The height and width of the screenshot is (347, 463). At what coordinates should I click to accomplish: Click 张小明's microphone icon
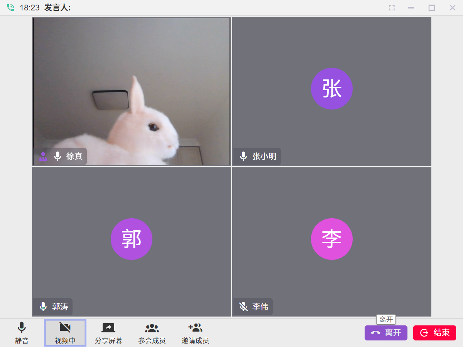click(243, 156)
